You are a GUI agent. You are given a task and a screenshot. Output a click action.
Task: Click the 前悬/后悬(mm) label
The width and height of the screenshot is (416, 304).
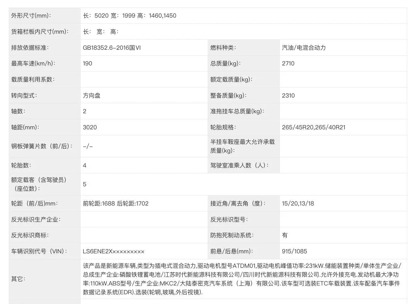pos(232,251)
